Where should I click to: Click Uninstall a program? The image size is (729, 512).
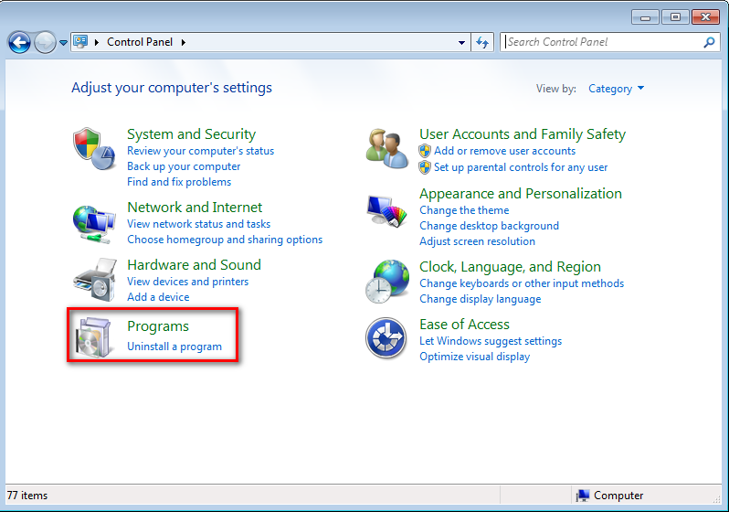[x=174, y=347]
